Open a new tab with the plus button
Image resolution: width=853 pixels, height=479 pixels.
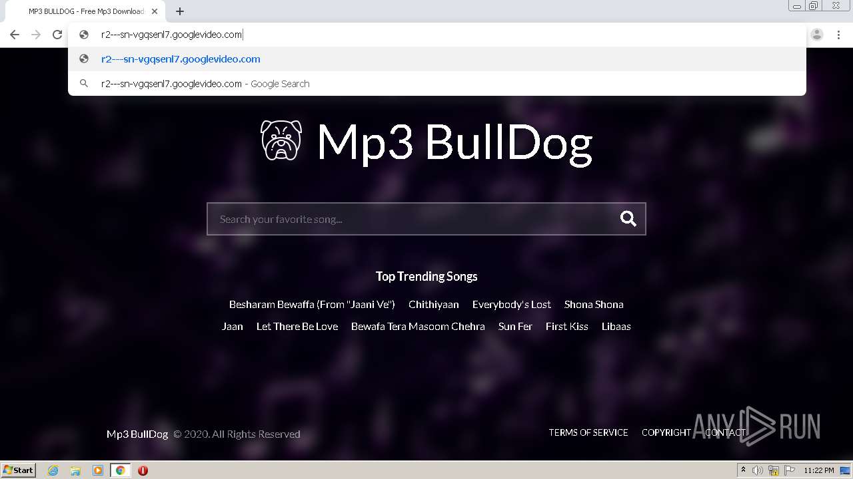tap(180, 11)
